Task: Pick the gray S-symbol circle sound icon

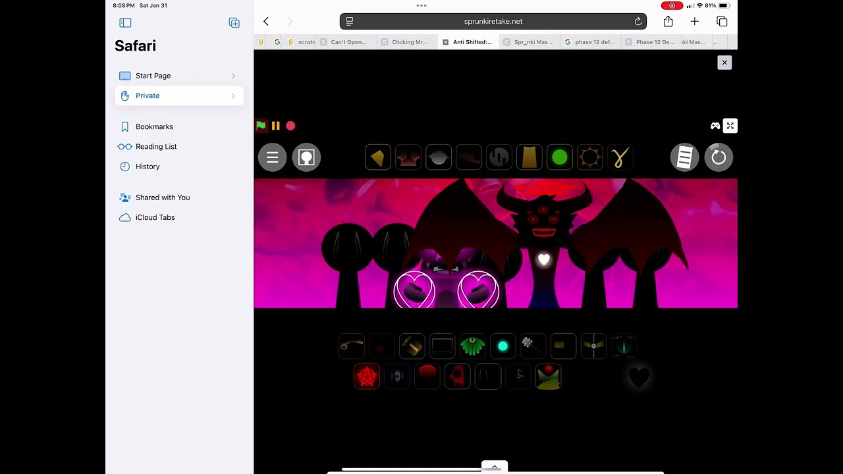Action: [499, 158]
